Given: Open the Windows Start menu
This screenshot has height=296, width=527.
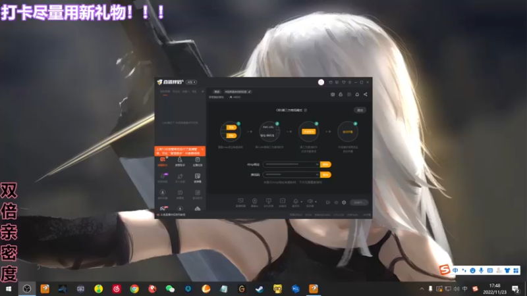Looking at the screenshot, I should (x=9, y=289).
